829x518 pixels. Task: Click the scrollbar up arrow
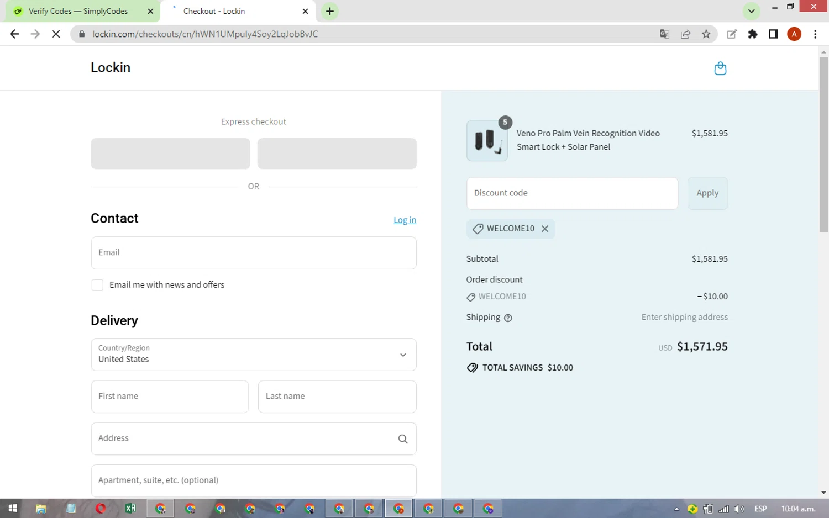(823, 52)
